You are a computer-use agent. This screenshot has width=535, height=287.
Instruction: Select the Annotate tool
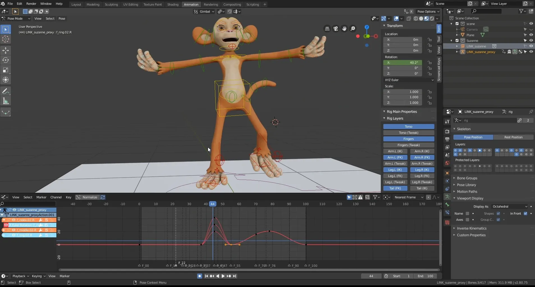click(x=6, y=91)
